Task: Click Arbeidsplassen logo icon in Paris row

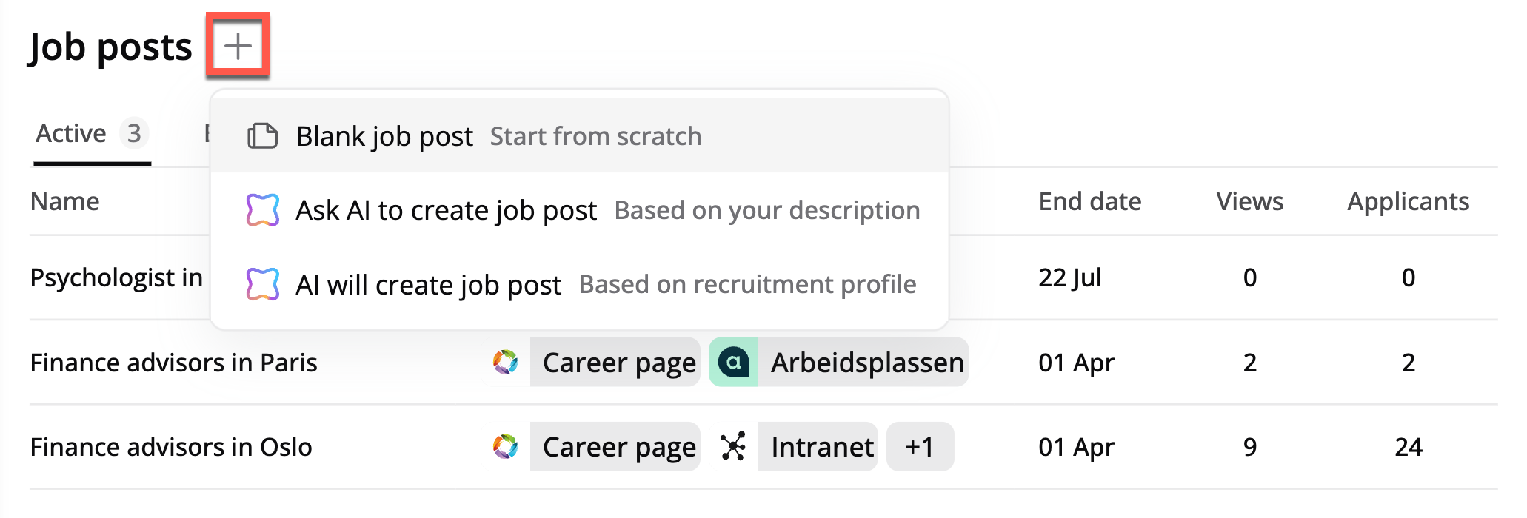Action: (x=733, y=363)
